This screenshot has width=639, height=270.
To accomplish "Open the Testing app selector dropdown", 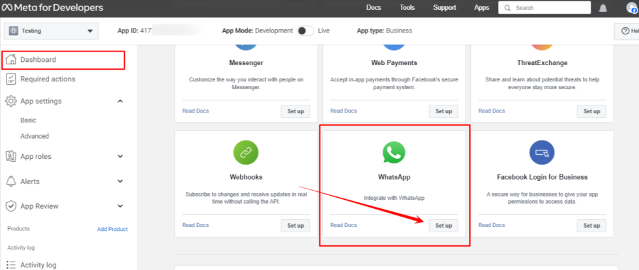I will point(52,31).
